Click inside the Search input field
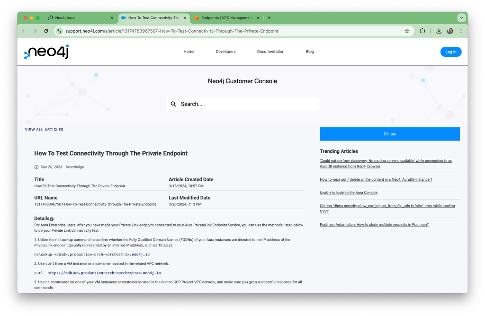Screen dimensions: 485x316 click(x=242, y=104)
